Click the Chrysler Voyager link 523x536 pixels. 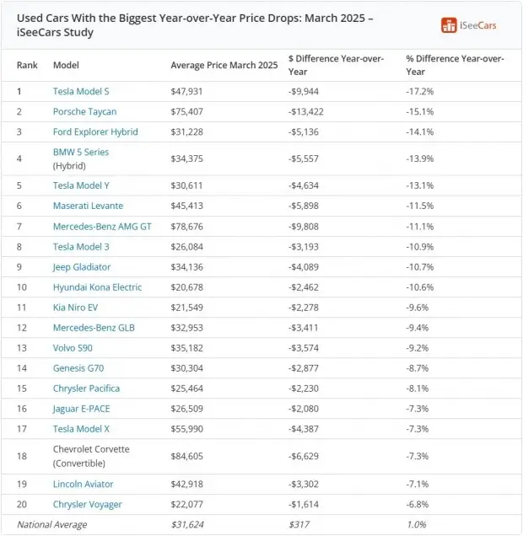[87, 504]
